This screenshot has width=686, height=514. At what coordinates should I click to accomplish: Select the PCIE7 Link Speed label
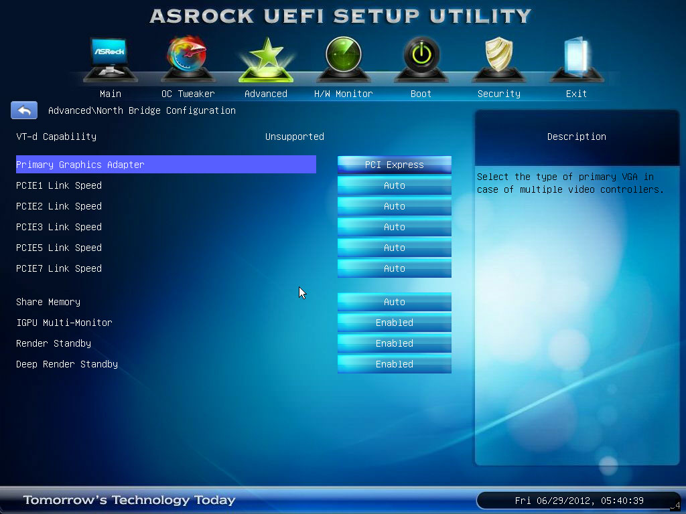[59, 268]
